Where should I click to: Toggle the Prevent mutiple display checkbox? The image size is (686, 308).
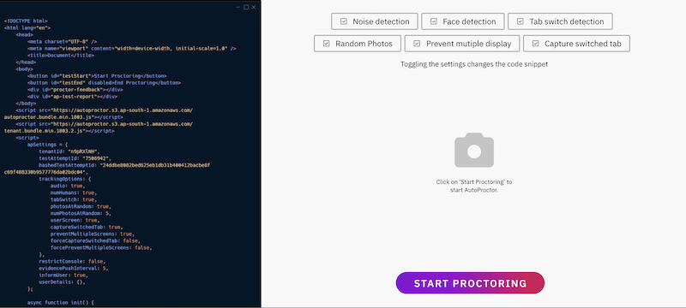417,44
